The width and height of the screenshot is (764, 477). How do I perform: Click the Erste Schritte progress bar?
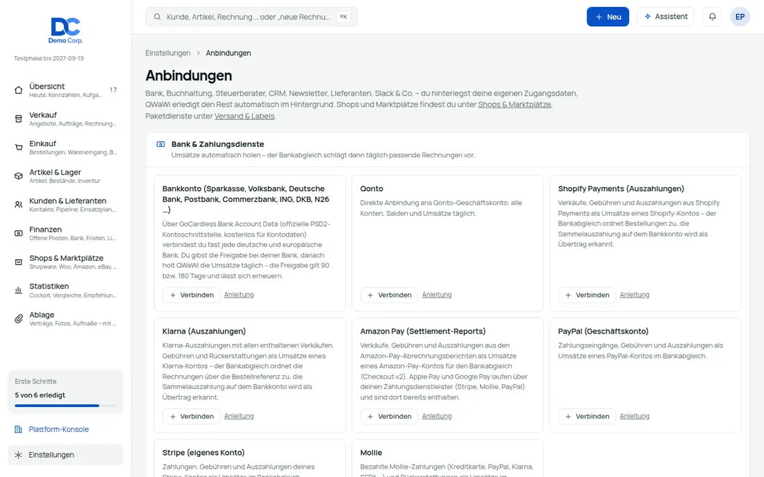point(65,406)
